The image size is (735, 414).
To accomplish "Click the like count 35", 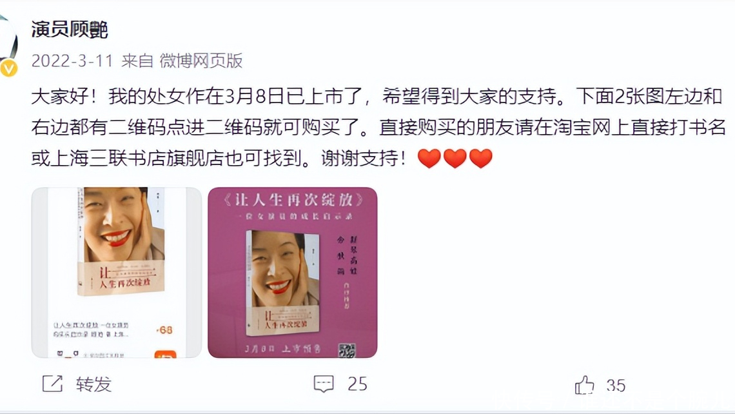I will [x=616, y=386].
